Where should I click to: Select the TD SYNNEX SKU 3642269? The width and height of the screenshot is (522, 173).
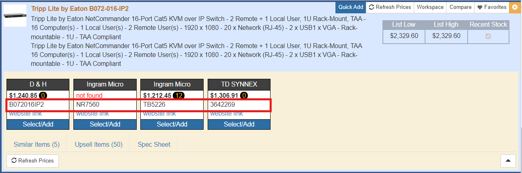(222, 105)
